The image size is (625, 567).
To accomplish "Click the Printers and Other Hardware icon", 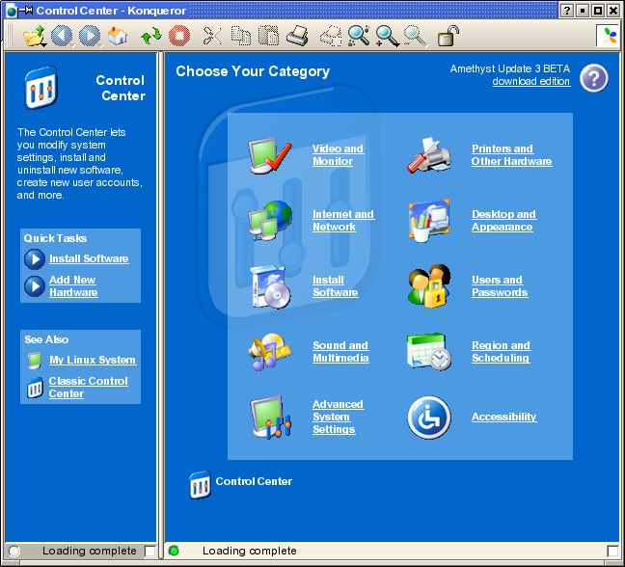I will pyautogui.click(x=429, y=155).
